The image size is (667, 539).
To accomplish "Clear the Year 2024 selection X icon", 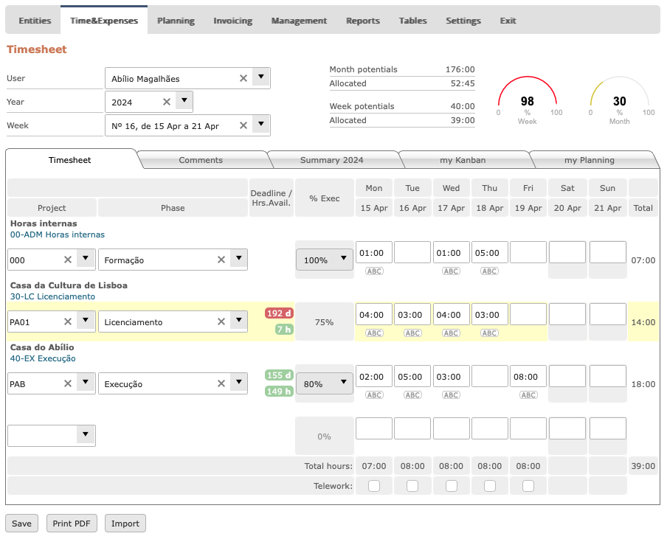I will point(167,102).
